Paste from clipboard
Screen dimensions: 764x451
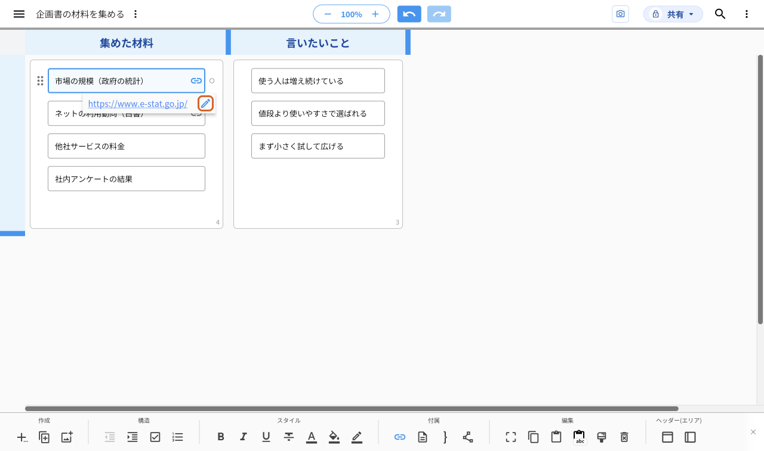click(556, 437)
